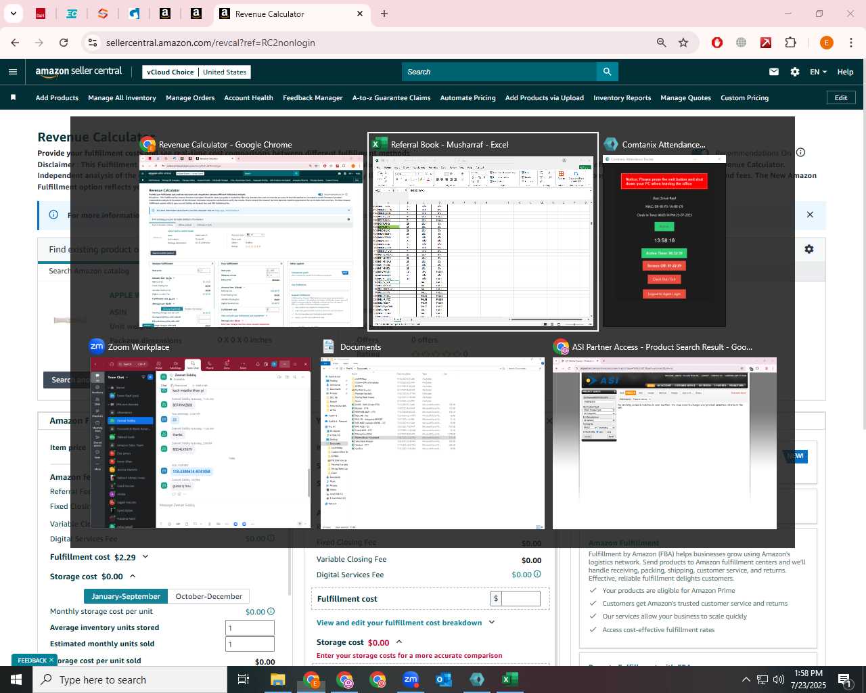Close the Feedback tab with its X
The width and height of the screenshot is (866, 693).
pos(51,661)
